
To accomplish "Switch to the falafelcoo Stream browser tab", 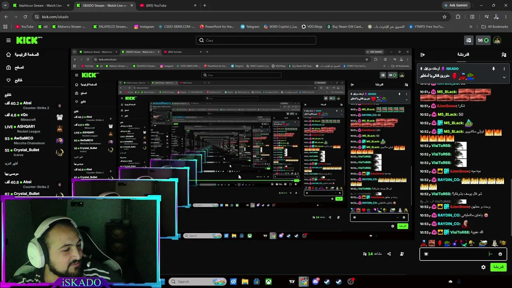I will point(40,6).
